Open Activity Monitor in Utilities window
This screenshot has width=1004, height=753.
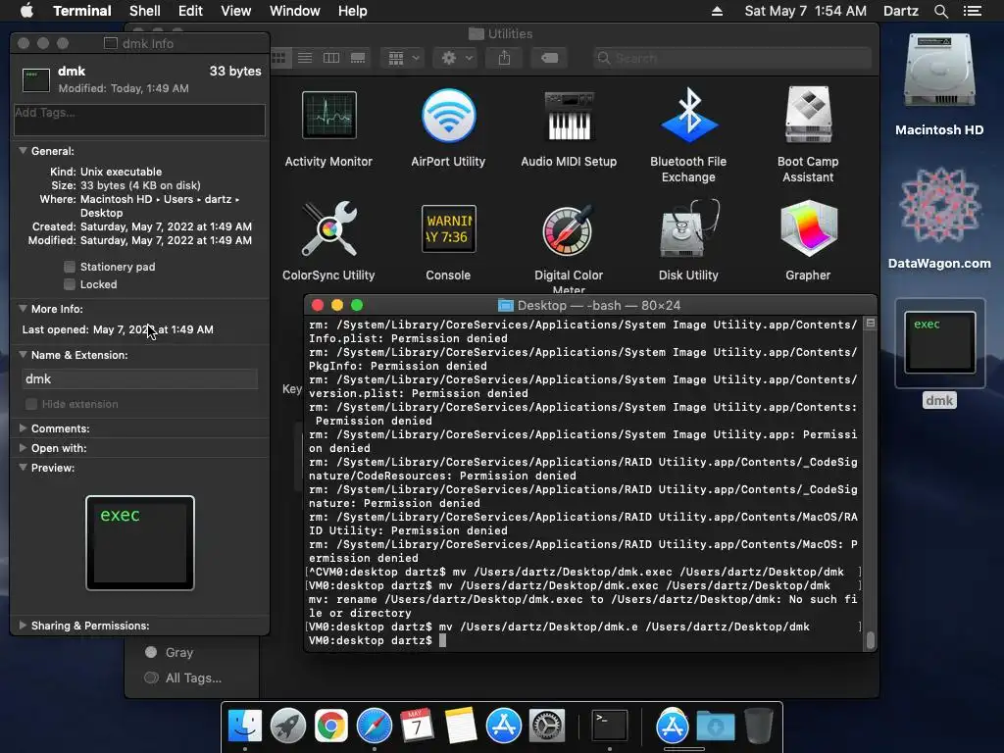click(329, 116)
